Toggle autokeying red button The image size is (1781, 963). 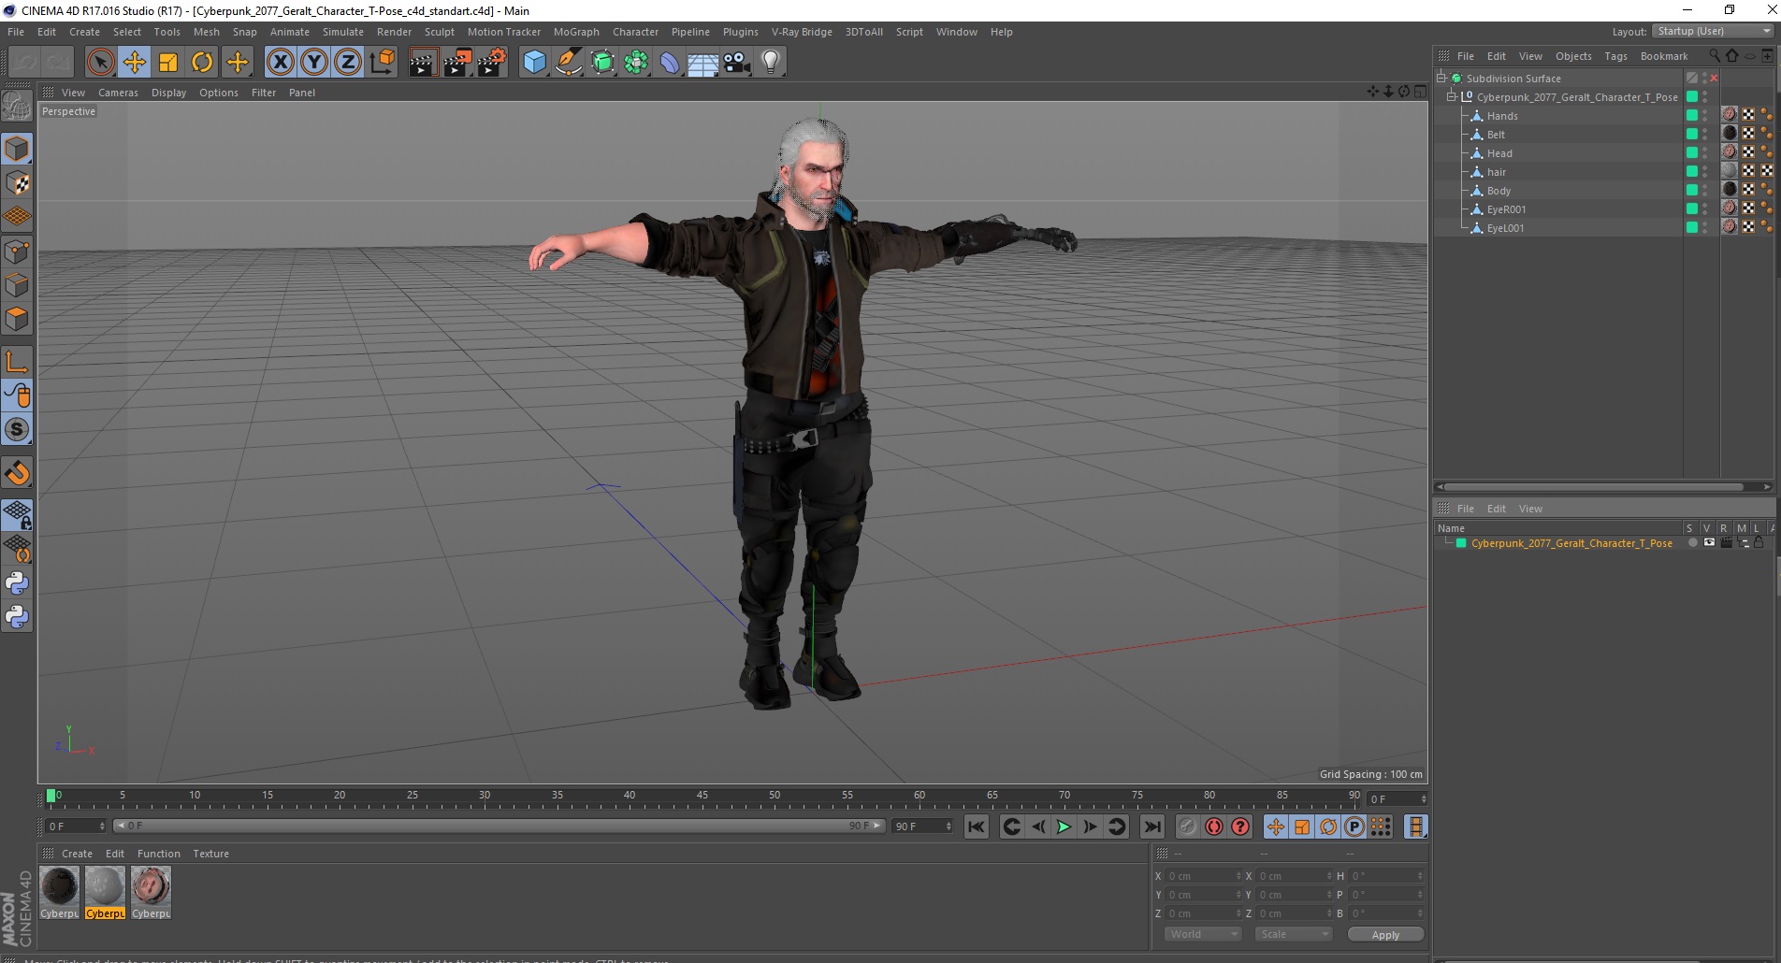(1214, 826)
